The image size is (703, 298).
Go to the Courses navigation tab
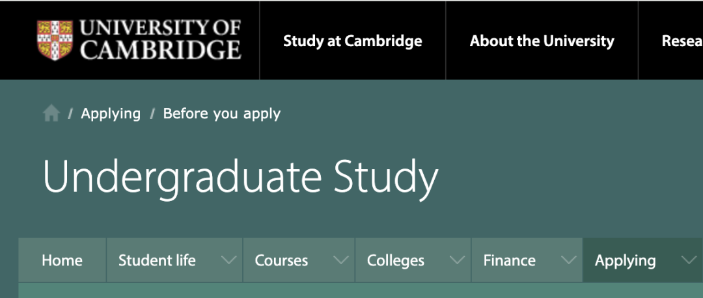coord(281,260)
